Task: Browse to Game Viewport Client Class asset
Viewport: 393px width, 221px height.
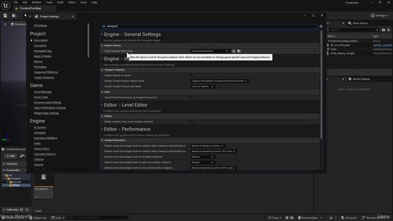Action: click(x=239, y=51)
